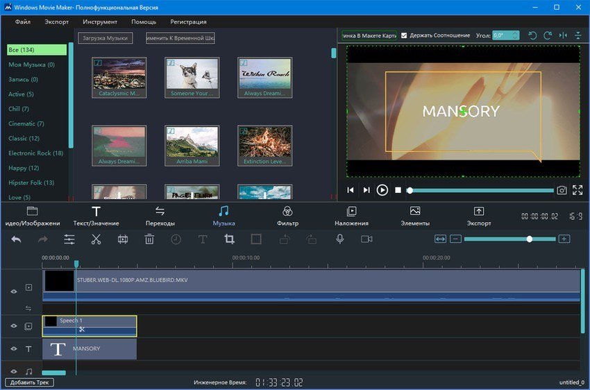Open the Экспорт menu

tap(57, 22)
